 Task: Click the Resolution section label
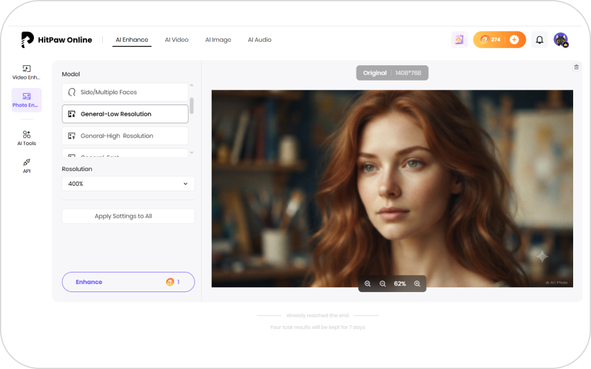click(x=77, y=169)
